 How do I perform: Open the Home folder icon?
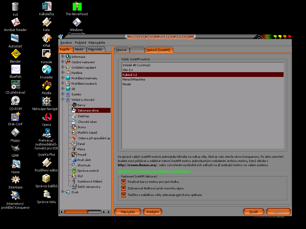[x=16, y=164]
